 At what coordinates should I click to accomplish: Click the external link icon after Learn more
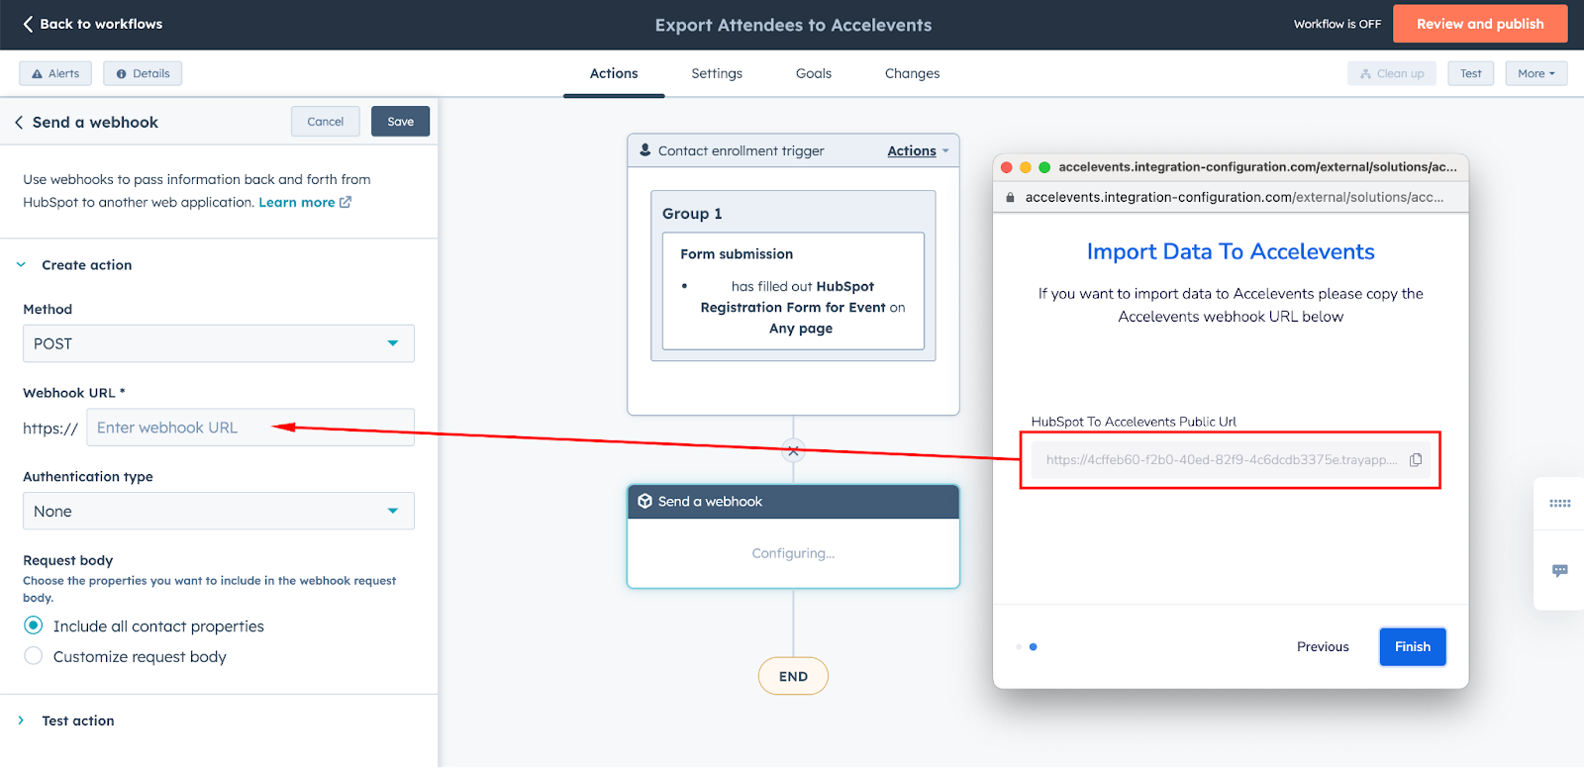coord(346,202)
